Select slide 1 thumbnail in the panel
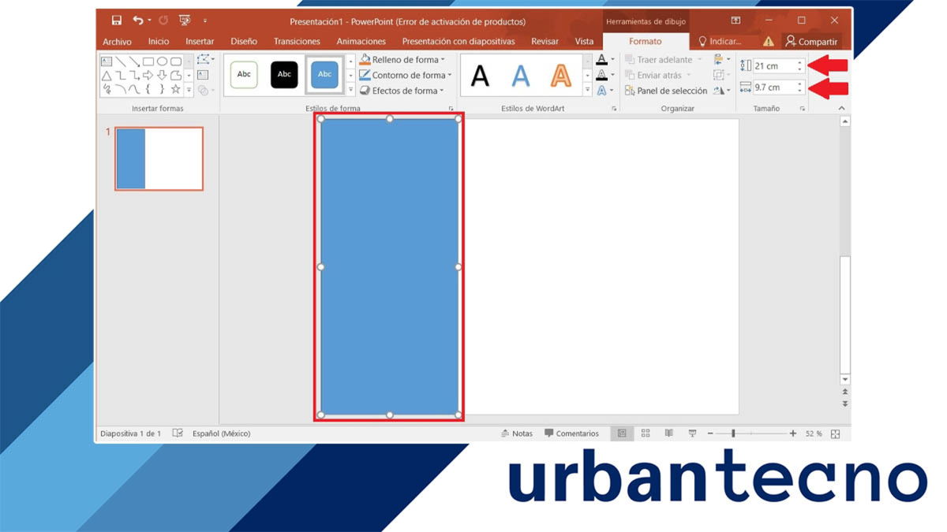The height and width of the screenshot is (532, 947). (x=158, y=158)
